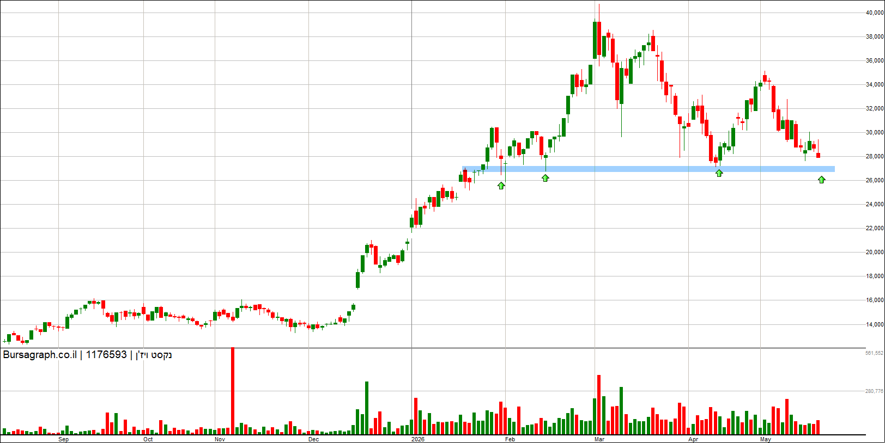The image size is (885, 443).
Task: Select the light blue horizontal support band
Action: (x=648, y=169)
